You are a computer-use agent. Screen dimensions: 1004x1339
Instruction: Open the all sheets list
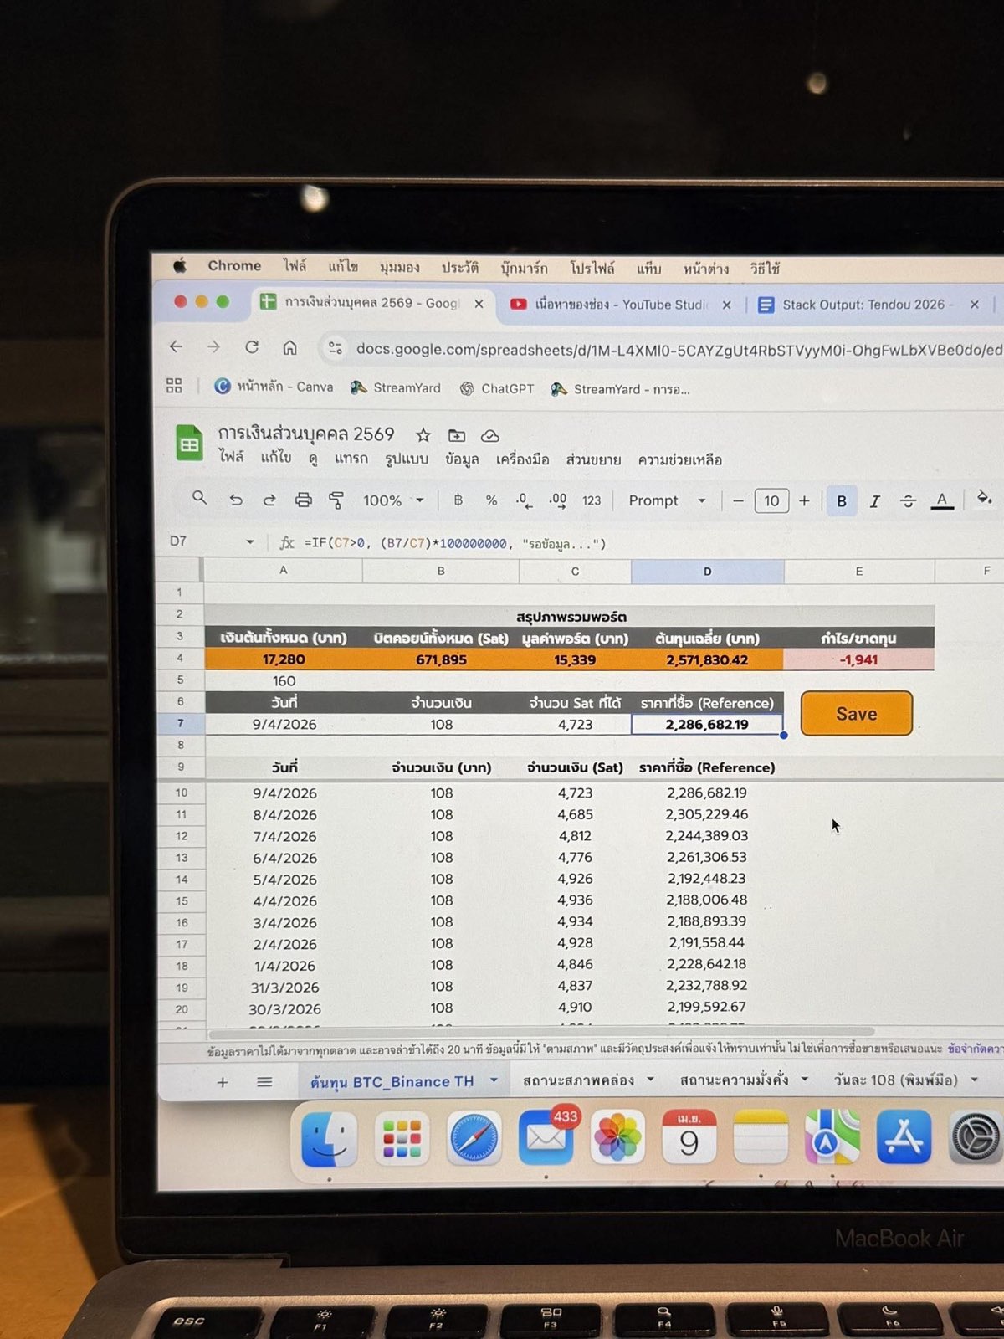[x=264, y=1082]
